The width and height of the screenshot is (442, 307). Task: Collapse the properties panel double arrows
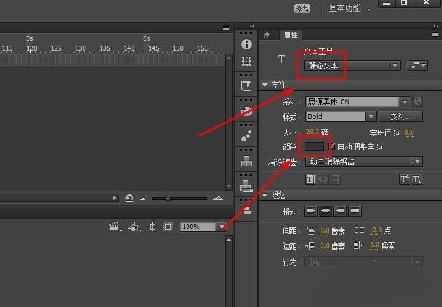tap(436, 26)
